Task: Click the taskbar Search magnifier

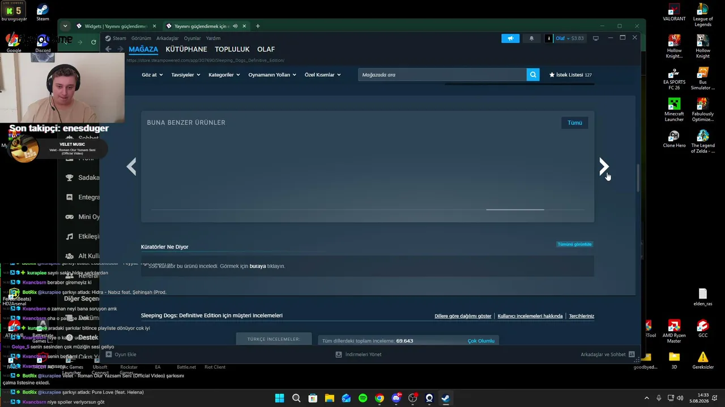Action: [x=296, y=398]
